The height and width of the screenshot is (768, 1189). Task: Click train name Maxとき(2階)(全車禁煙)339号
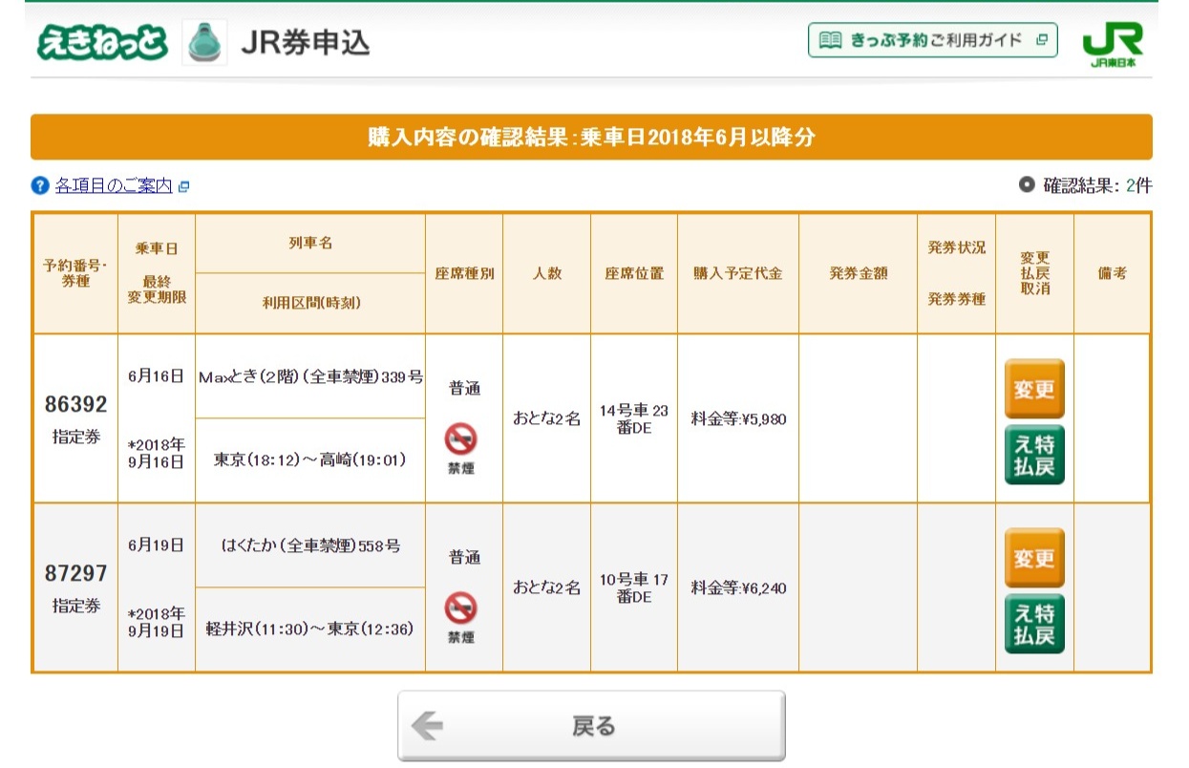coord(310,376)
